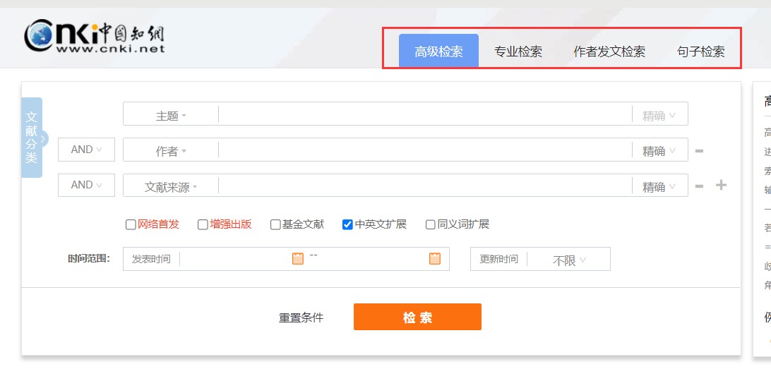Viewport: 771px width, 369px height.
Task: Expand the 文献分类 side panel
Action: pos(32,138)
